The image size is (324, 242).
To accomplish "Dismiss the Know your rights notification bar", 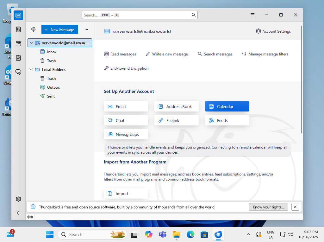I will coord(295,207).
